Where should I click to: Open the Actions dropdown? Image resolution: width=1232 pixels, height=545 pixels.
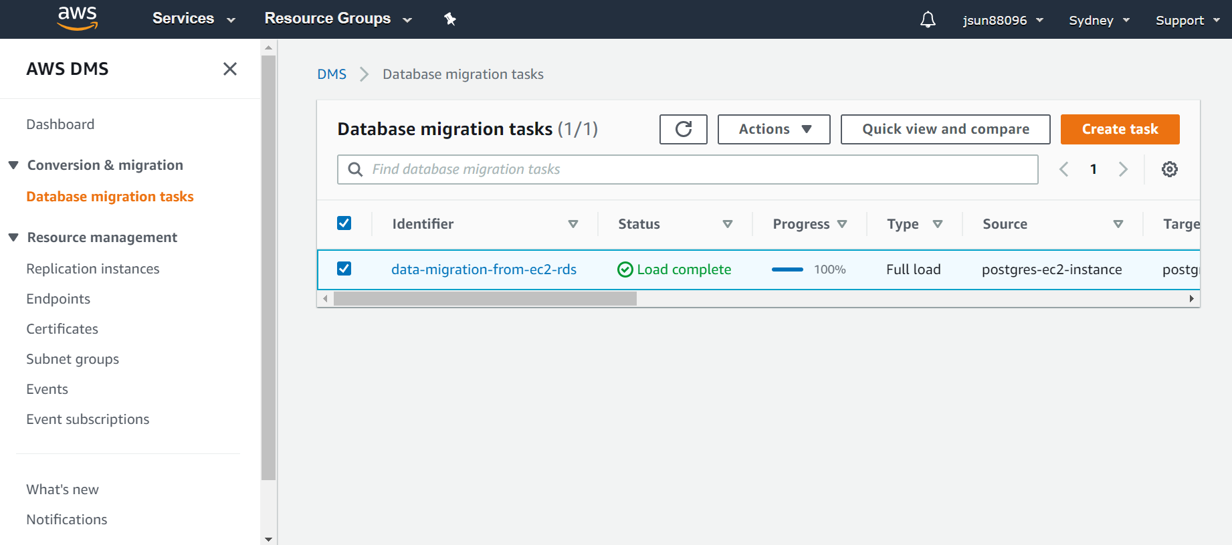pyautogui.click(x=773, y=129)
